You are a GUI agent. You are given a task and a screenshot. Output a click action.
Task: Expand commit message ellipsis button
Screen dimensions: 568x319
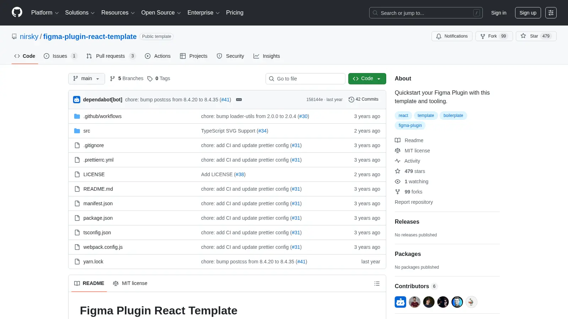point(239,100)
